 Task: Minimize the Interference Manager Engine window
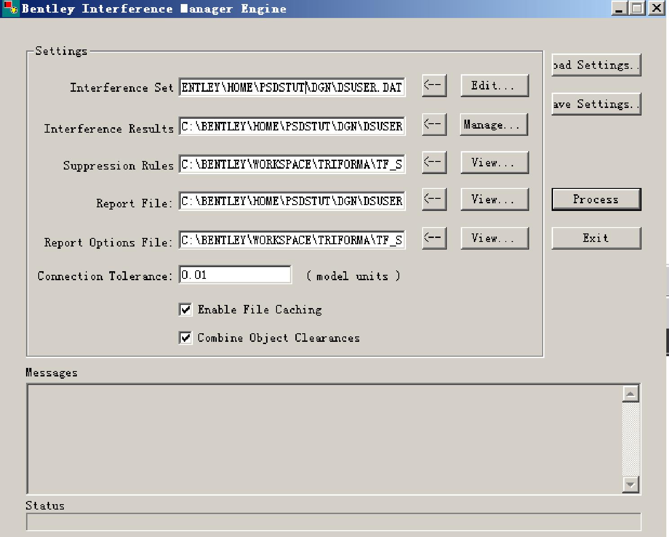click(x=619, y=8)
